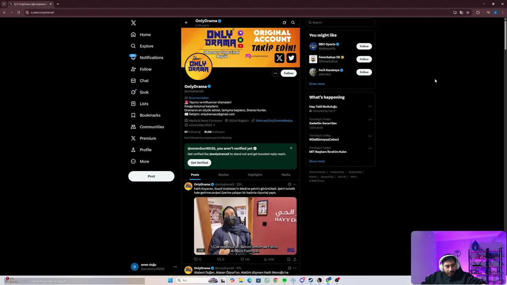
Task: Follow the OnlyDrama account
Action: tap(288, 73)
